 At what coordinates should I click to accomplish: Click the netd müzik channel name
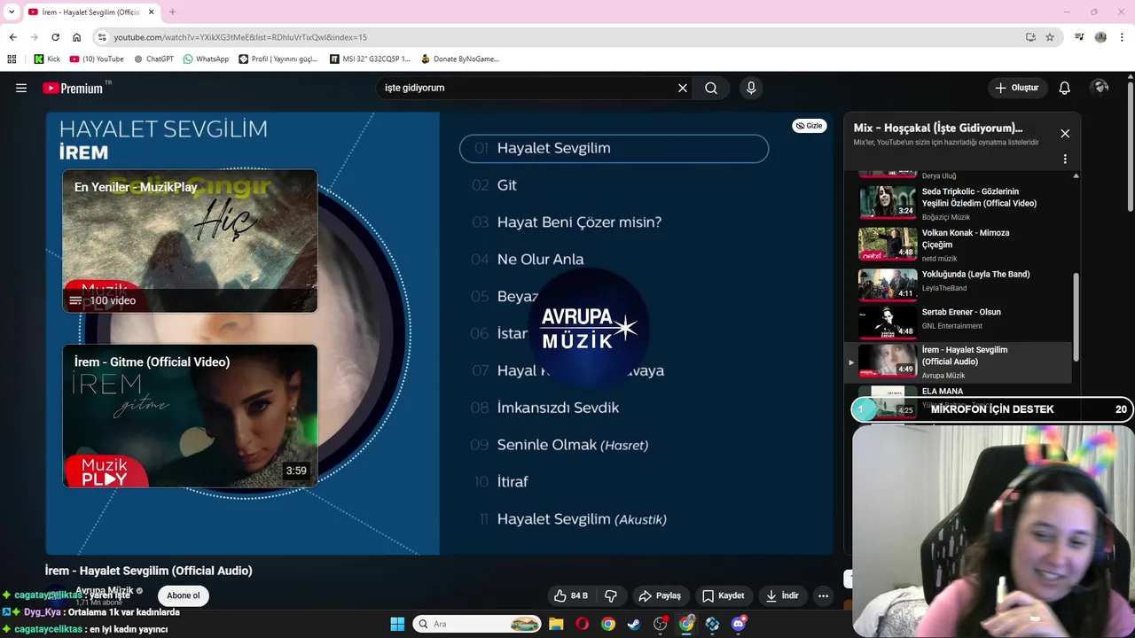(940, 259)
